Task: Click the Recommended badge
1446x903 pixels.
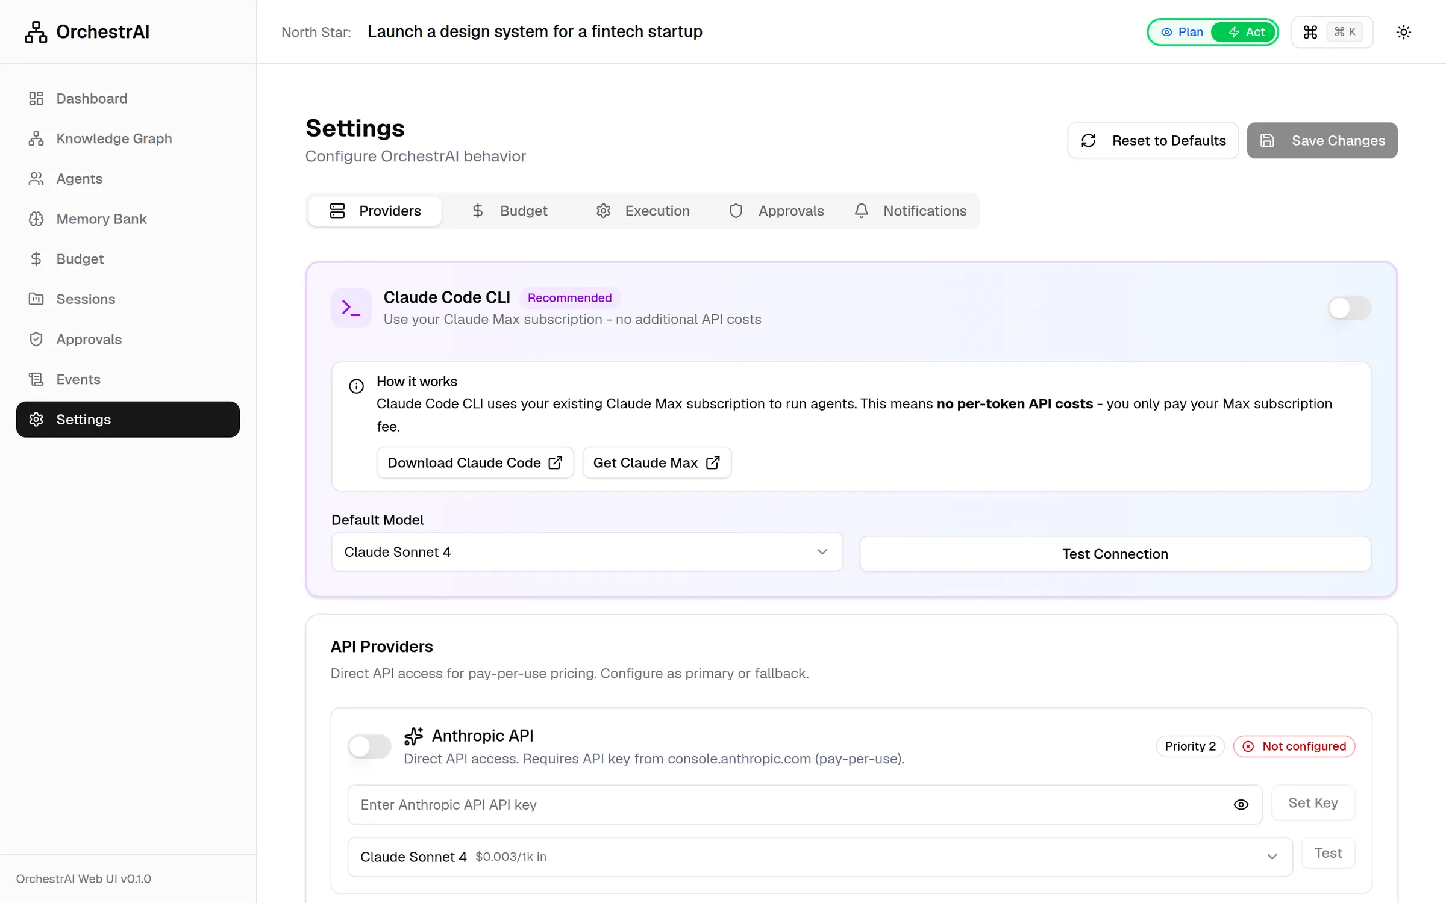Action: point(569,297)
